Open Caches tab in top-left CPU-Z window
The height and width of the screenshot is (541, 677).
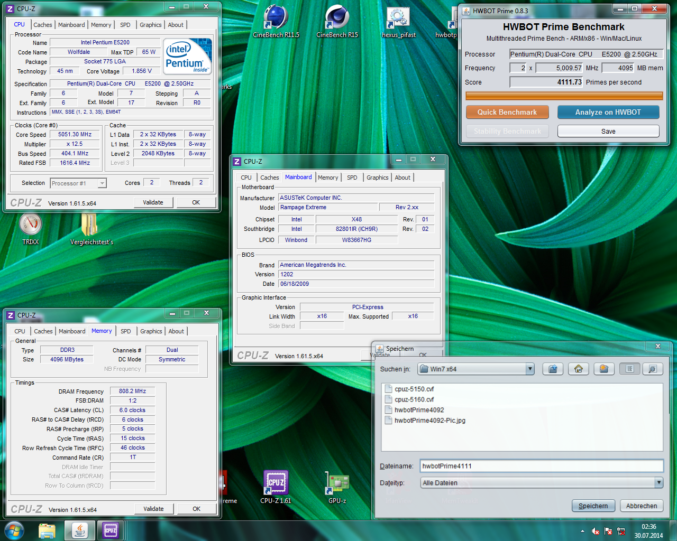pyautogui.click(x=43, y=25)
